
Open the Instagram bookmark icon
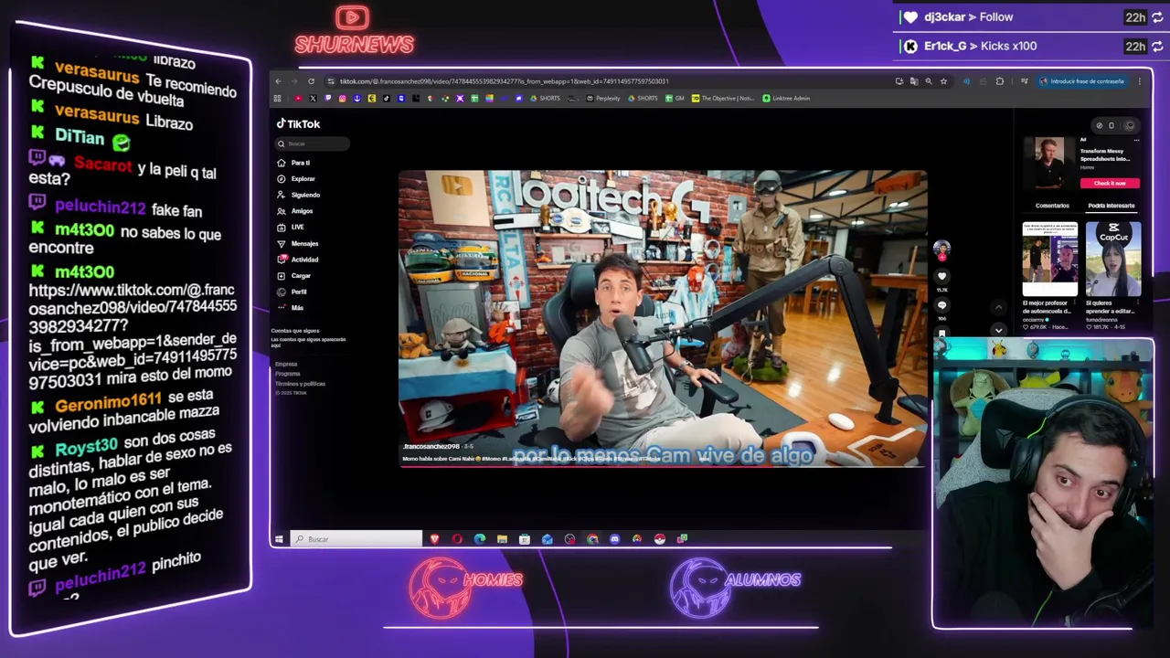click(x=342, y=99)
